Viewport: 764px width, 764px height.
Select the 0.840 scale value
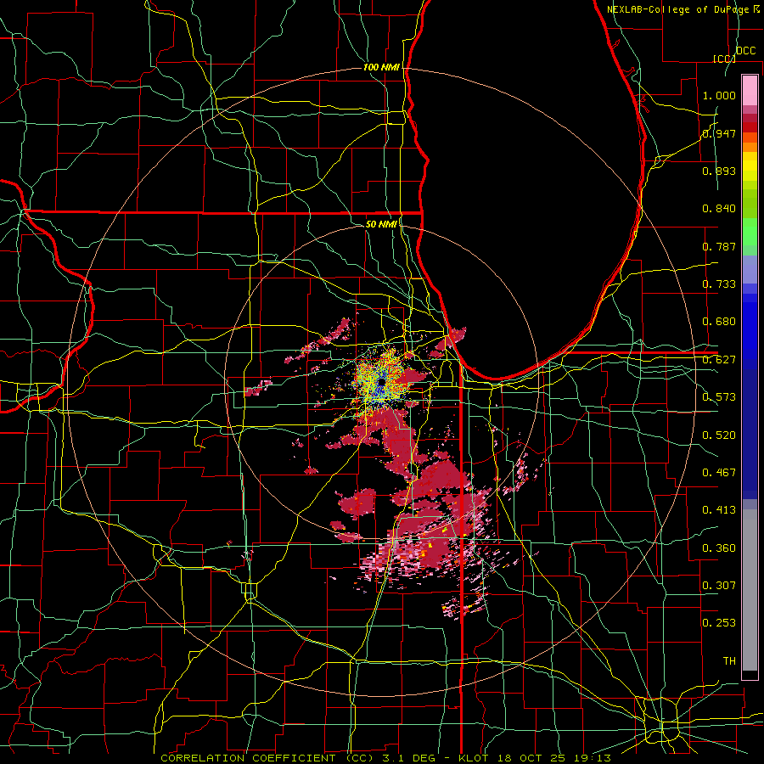[719, 209]
